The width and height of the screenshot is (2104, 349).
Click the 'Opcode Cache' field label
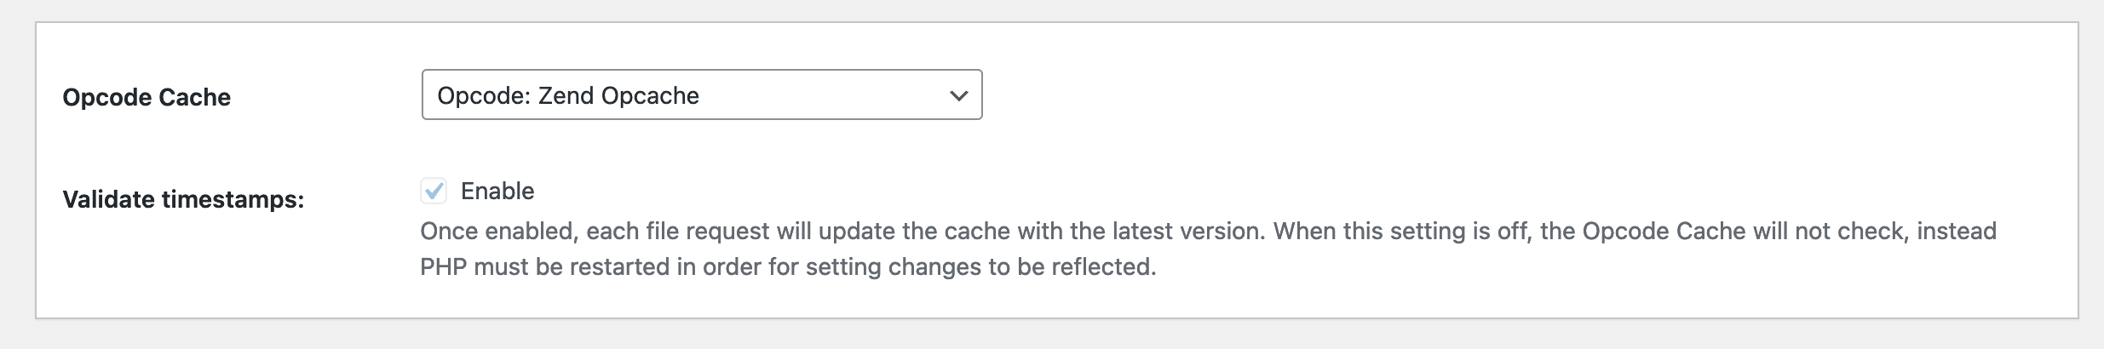pos(147,97)
